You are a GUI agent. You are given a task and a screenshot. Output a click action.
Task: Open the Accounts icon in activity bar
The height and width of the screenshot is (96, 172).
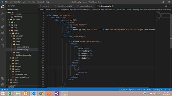click(3, 78)
